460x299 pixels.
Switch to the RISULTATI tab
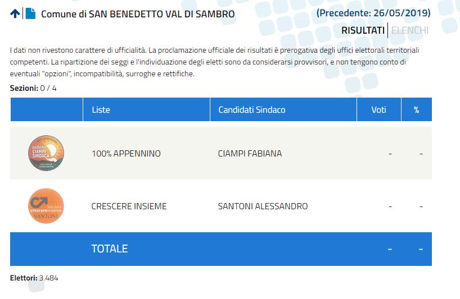click(x=363, y=30)
